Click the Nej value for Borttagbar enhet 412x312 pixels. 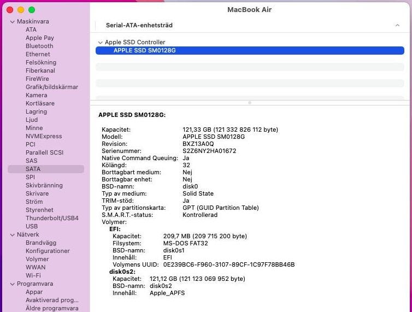coord(187,179)
